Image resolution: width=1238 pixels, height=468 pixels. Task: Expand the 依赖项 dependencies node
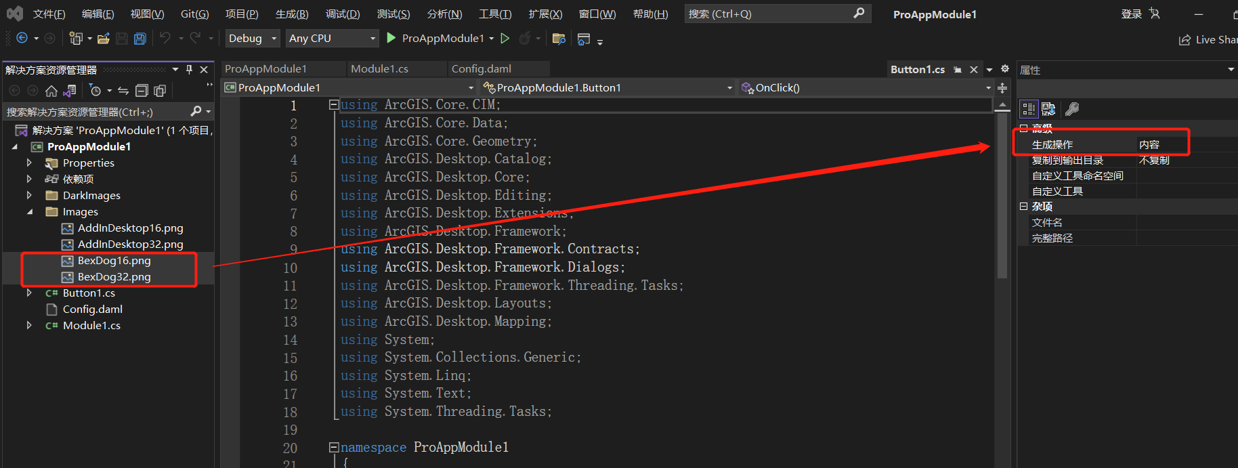[29, 179]
